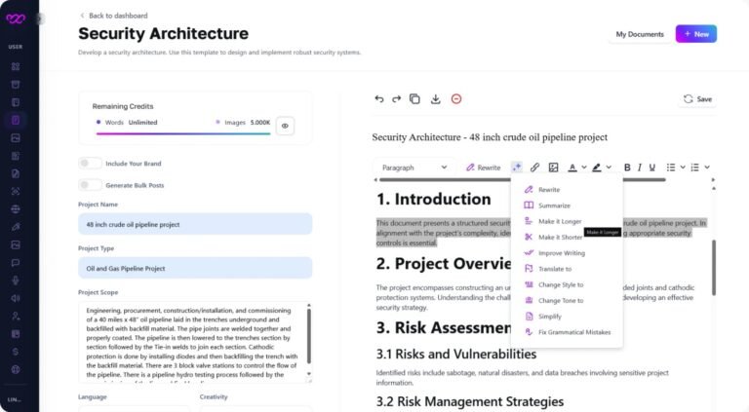Choose Summarize from the AI menu
This screenshot has width=749, height=412.
(x=567, y=206)
